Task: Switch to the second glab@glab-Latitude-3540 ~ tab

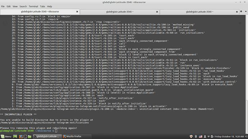Action: pyautogui.click(x=120, y=12)
